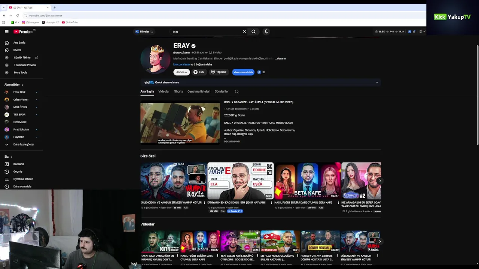Image resolution: width=479 pixels, height=269 pixels.
Task: Open the YouTube hamburger guide menu
Action: (x=6, y=32)
